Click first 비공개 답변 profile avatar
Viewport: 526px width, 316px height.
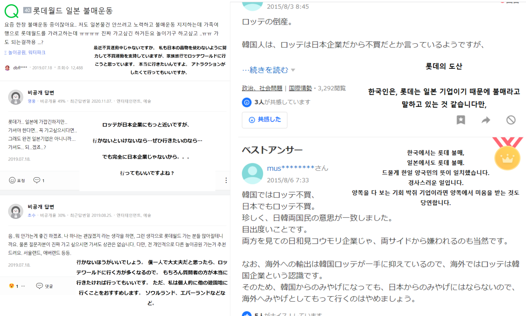click(16, 97)
